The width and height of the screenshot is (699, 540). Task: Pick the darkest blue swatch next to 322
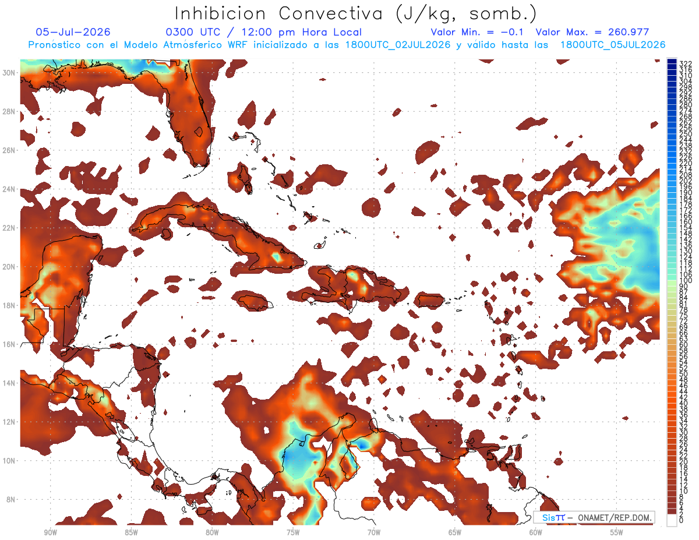pos(672,61)
